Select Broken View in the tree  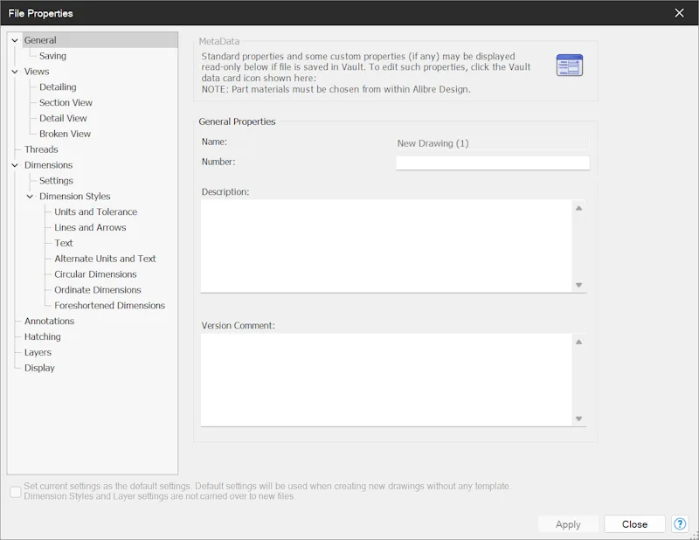tap(65, 134)
